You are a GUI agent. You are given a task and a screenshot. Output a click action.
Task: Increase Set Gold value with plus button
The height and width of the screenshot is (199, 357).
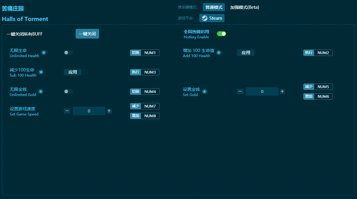[282, 91]
